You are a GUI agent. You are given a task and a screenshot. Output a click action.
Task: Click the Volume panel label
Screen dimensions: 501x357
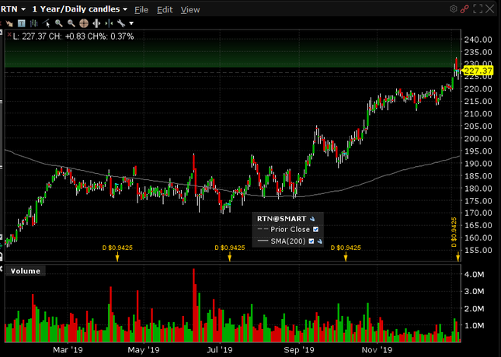point(25,271)
